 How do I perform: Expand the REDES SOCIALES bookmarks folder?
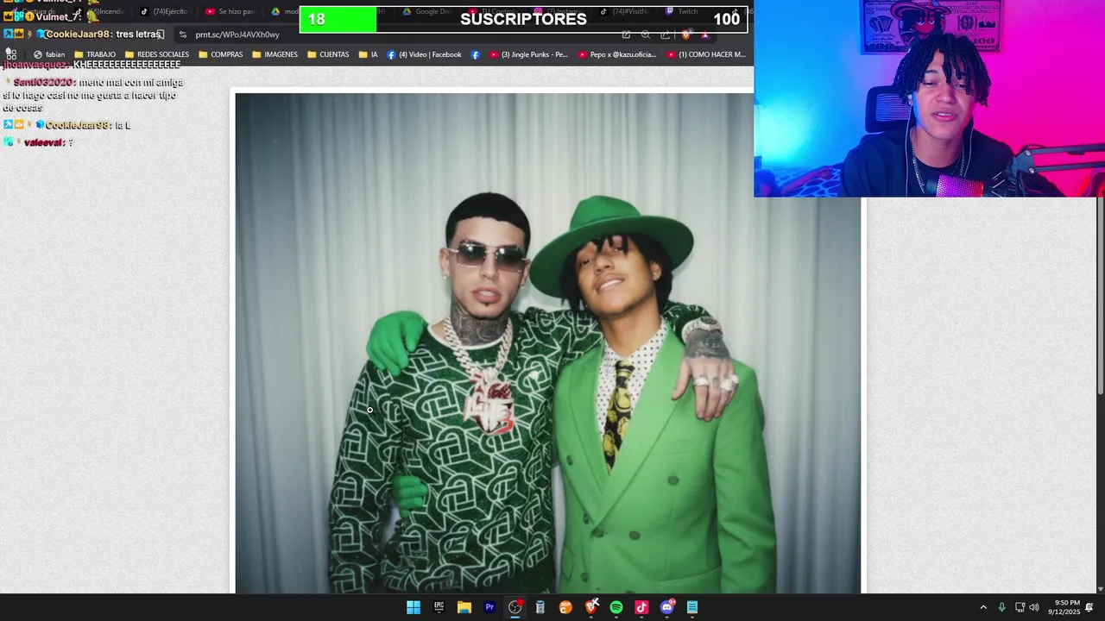coord(157,54)
